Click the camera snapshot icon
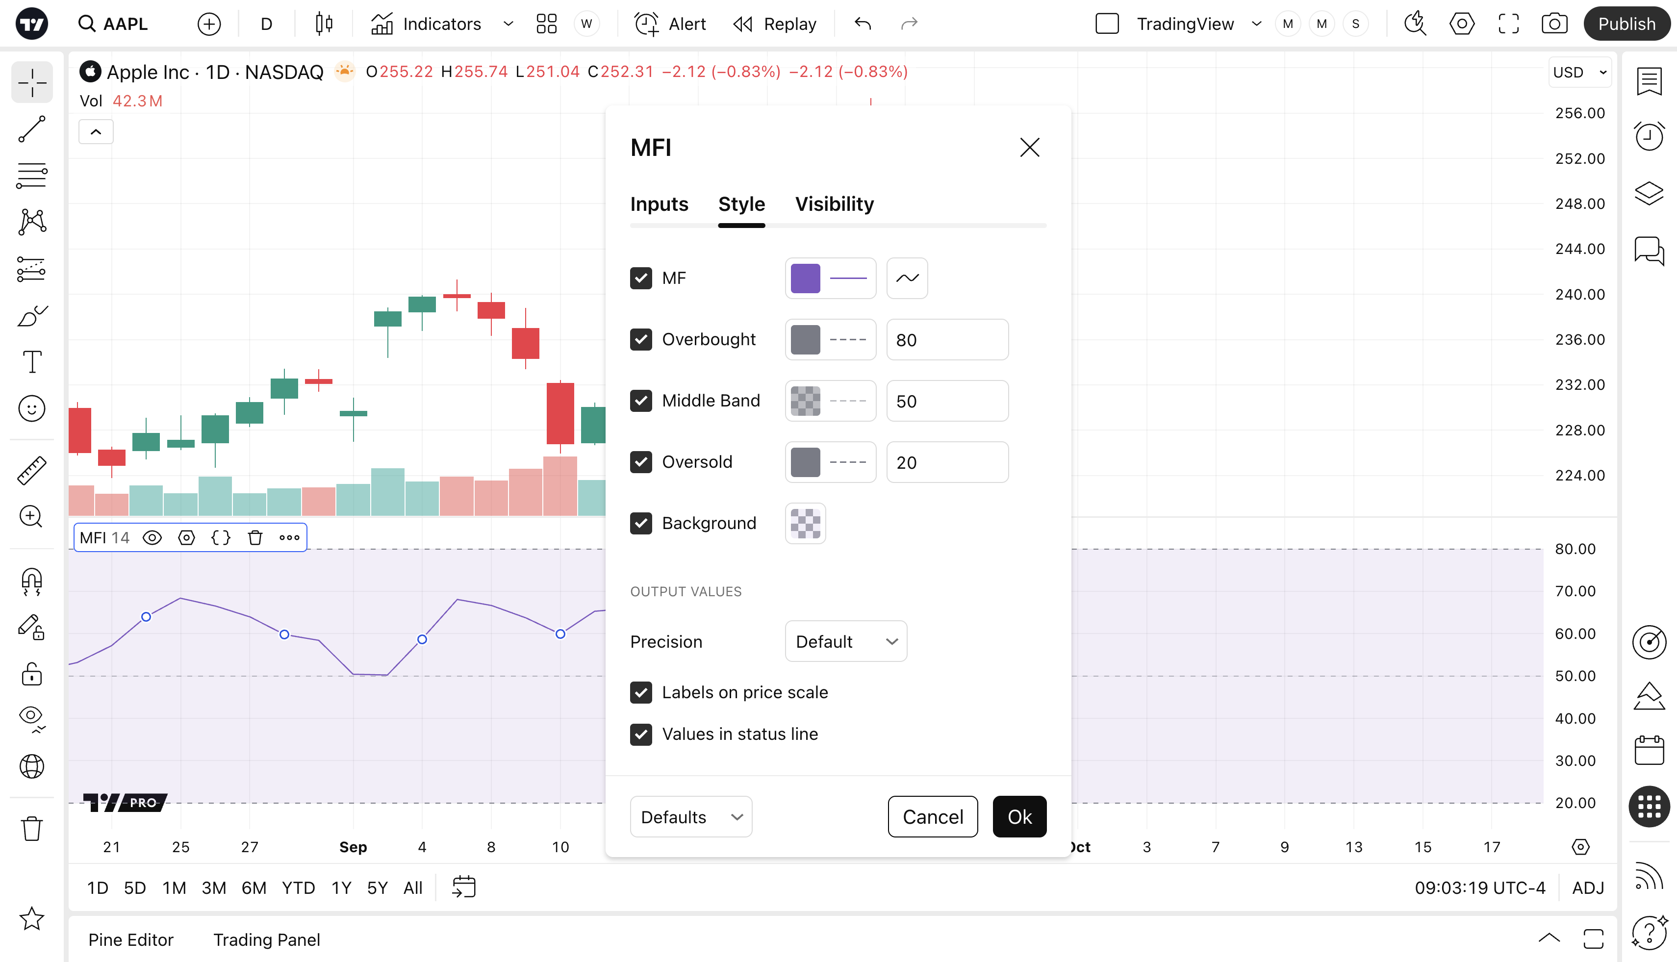1677x962 pixels. pyautogui.click(x=1554, y=25)
